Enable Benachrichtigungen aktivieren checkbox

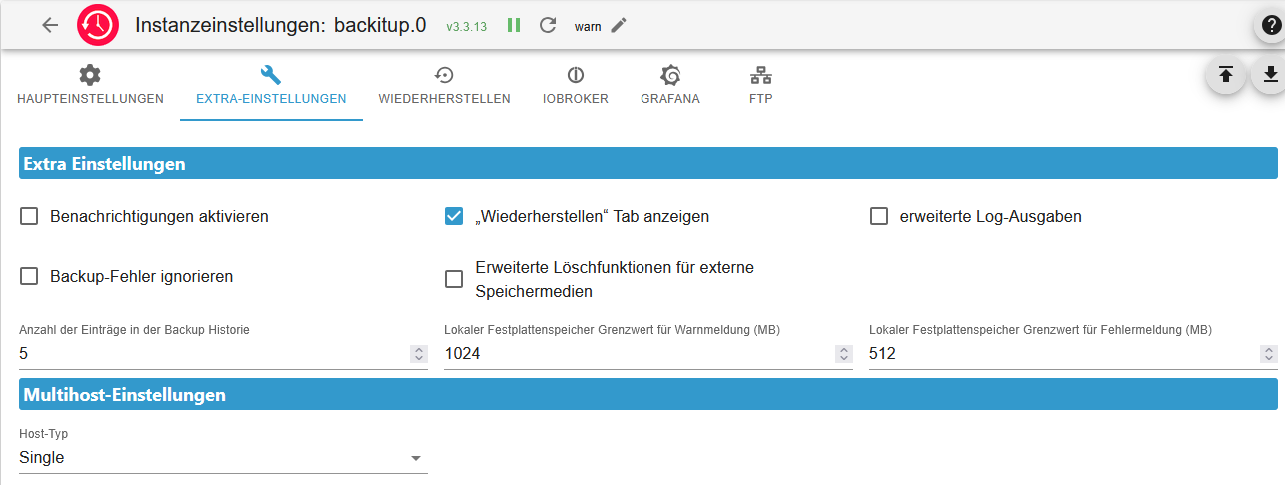(29, 216)
